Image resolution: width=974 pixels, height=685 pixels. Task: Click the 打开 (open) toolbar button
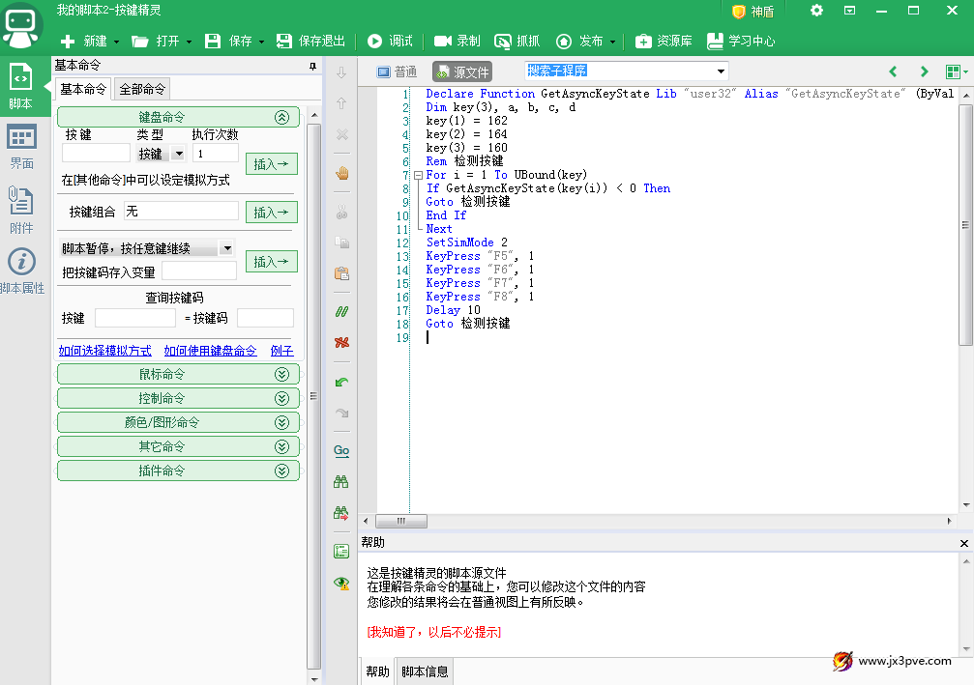pos(156,41)
